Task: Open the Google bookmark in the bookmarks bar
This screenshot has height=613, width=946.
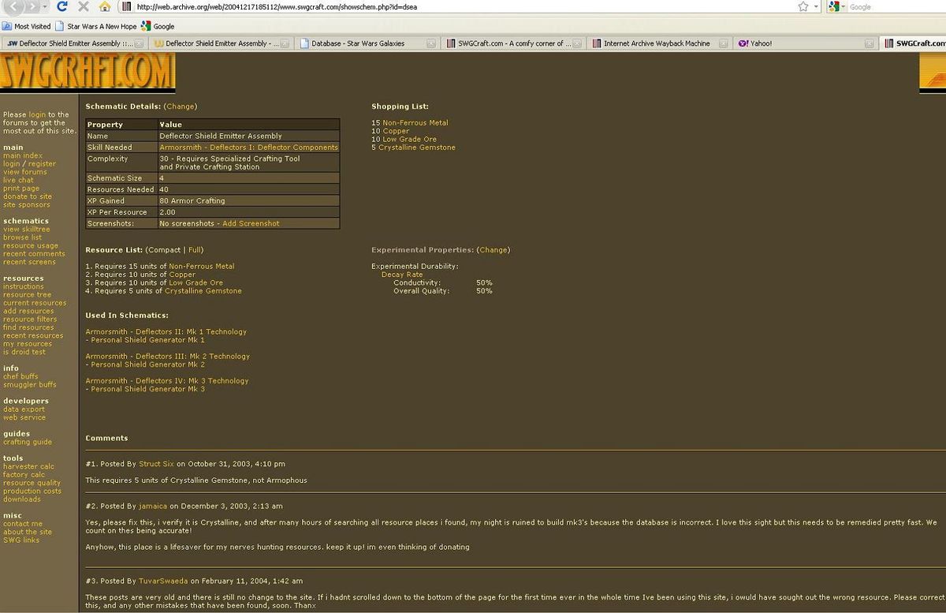Action: pos(158,26)
